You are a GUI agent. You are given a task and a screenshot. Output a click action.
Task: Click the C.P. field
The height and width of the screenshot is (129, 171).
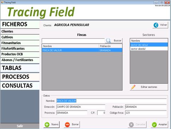tap(101, 113)
